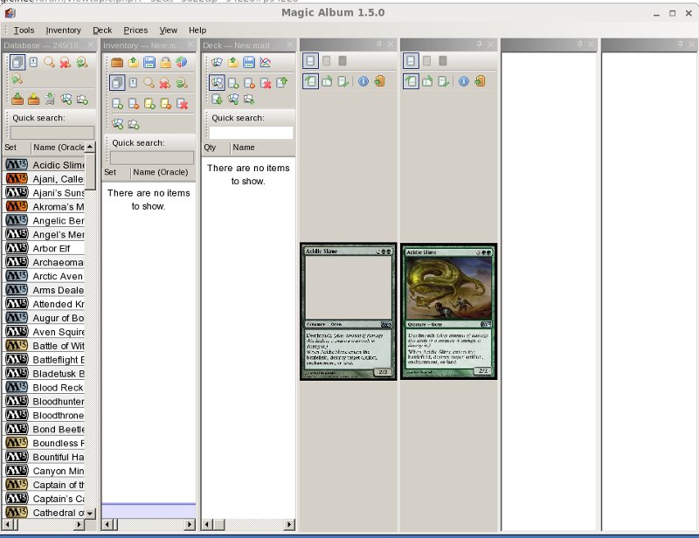Open the Prices menu
This screenshot has width=699, height=538.
click(135, 30)
